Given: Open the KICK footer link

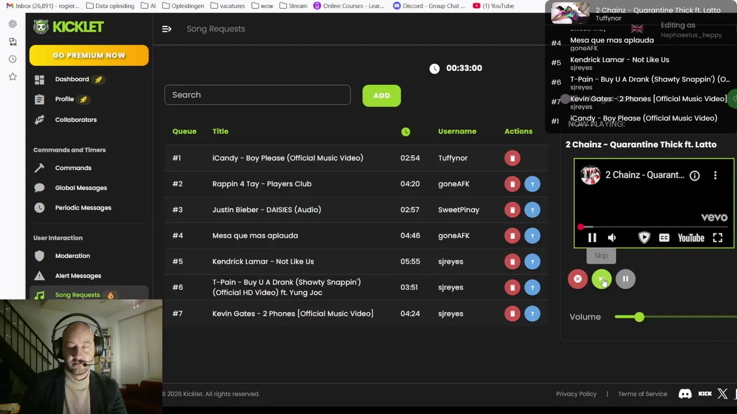Looking at the screenshot, I should (705, 394).
